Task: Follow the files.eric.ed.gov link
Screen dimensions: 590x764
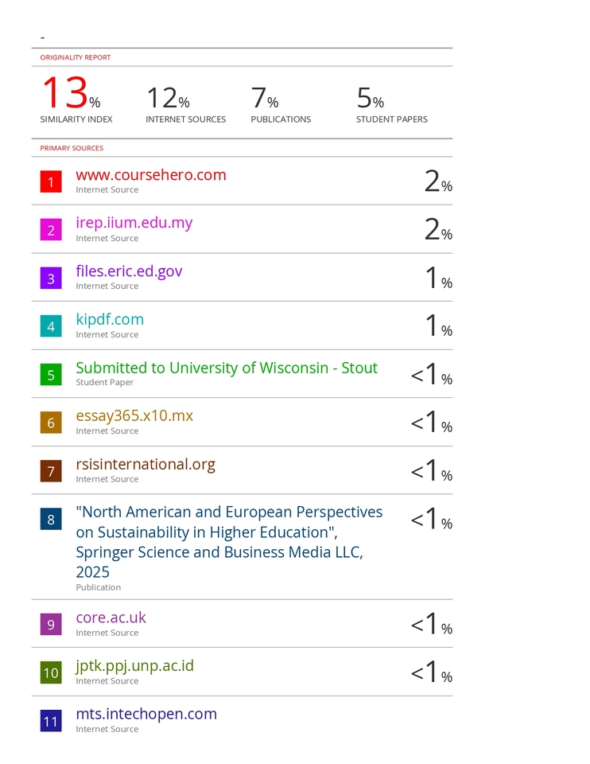Action: [x=129, y=271]
